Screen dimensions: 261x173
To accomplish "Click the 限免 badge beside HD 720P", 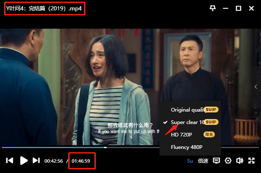I will click(209, 134).
